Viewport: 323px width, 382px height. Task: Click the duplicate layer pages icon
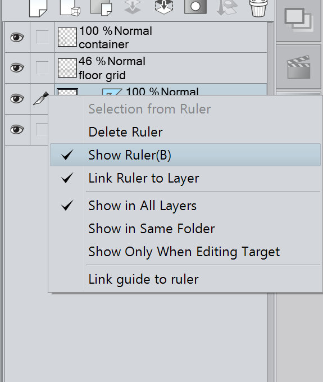point(101,7)
